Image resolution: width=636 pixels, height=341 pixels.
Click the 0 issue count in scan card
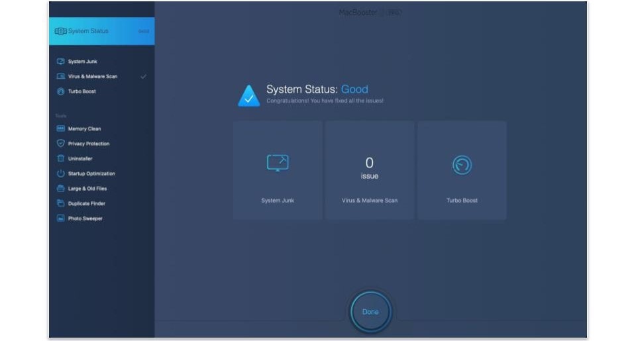(x=370, y=168)
